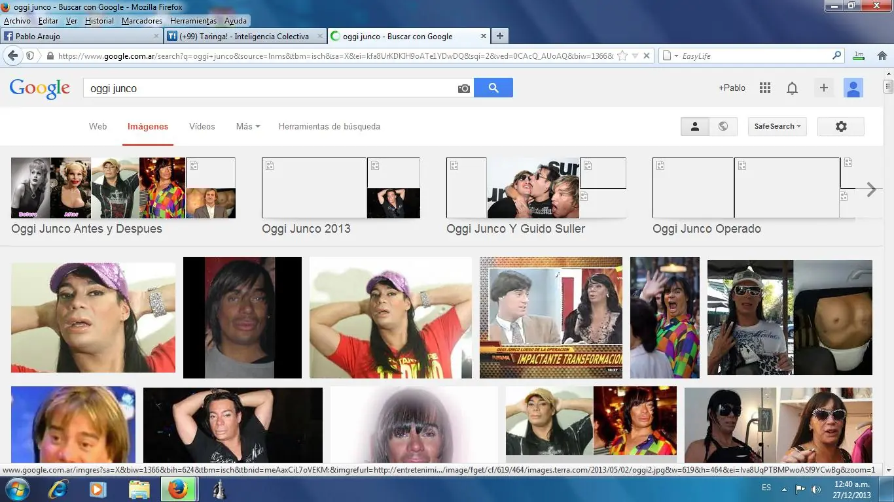The width and height of the screenshot is (894, 502).
Task: Click Firefox taskbar icon
Action: click(x=178, y=489)
